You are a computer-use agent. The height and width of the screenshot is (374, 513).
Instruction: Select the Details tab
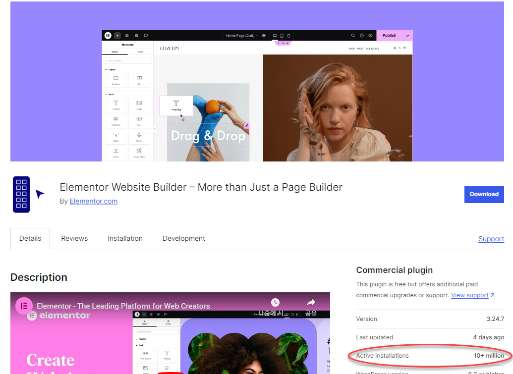tap(30, 239)
